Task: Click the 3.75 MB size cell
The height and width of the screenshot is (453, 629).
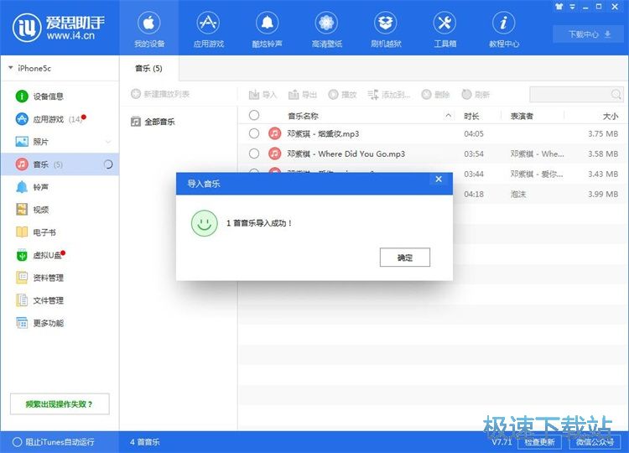Action: coord(603,133)
